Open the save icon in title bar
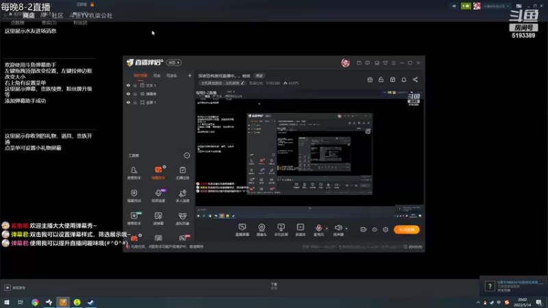Image resolution: width=548 pixels, height=308 pixels. [377, 63]
